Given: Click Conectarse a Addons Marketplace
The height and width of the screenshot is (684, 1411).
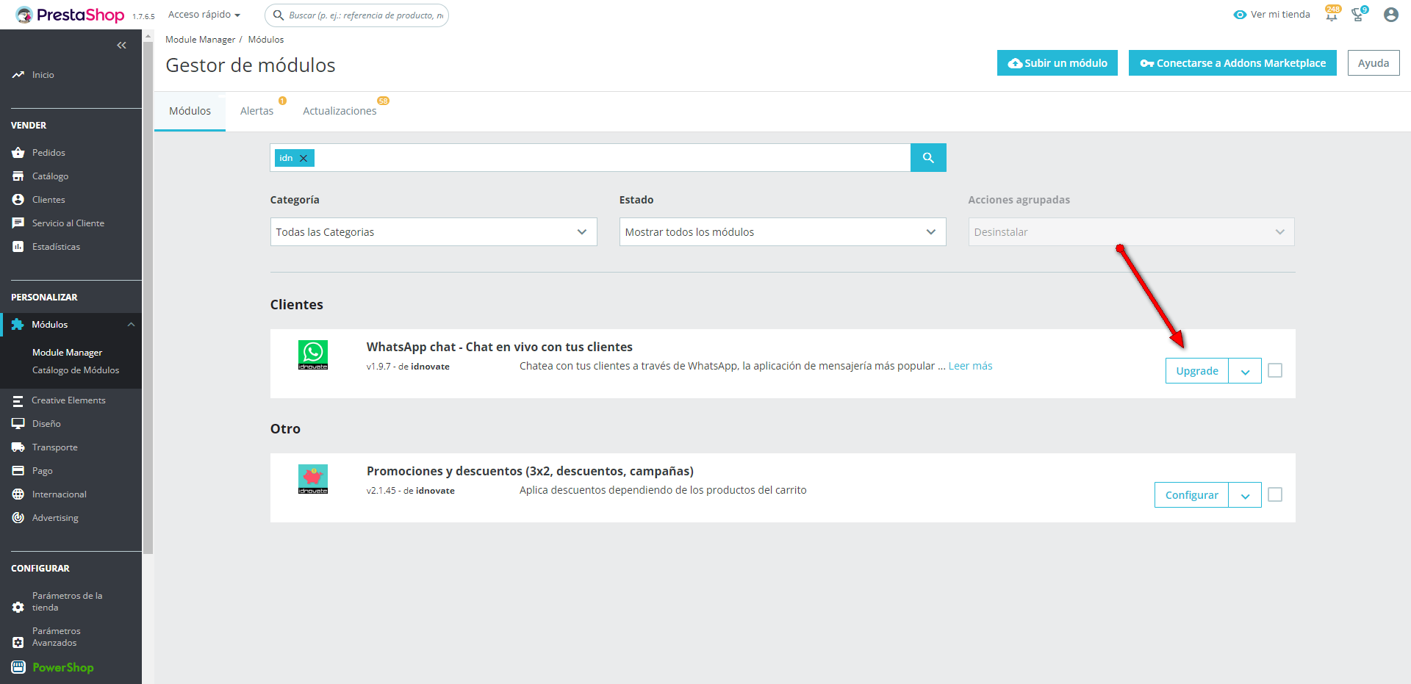Looking at the screenshot, I should pos(1232,63).
